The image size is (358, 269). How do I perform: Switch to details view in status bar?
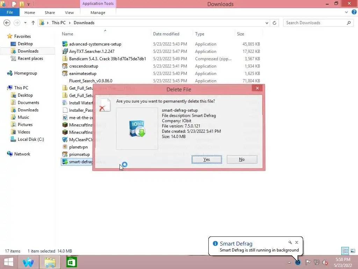(x=345, y=251)
